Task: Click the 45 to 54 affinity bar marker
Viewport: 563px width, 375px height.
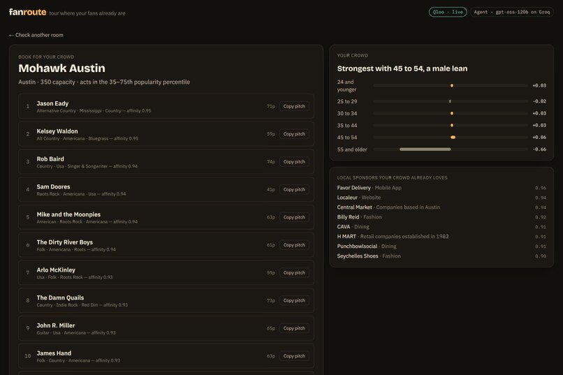Action: point(453,138)
